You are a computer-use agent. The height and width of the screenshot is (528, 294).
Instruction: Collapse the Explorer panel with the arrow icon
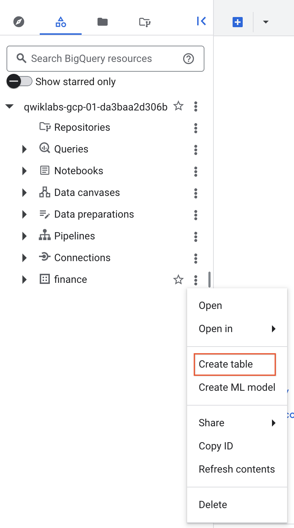coord(201,21)
